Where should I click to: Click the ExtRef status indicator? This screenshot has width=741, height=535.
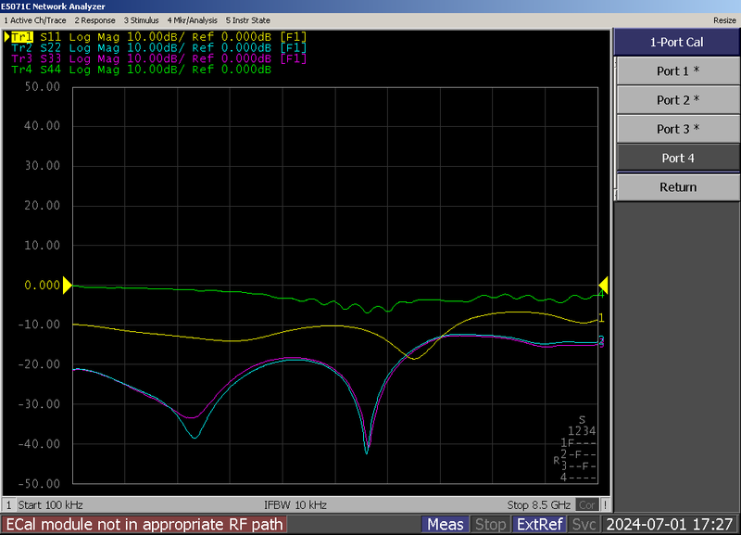538,525
